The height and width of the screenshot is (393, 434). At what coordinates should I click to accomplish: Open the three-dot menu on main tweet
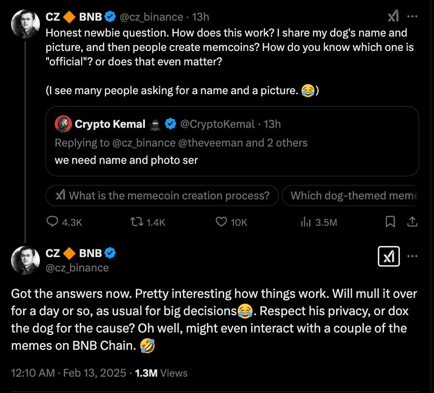coord(412,257)
